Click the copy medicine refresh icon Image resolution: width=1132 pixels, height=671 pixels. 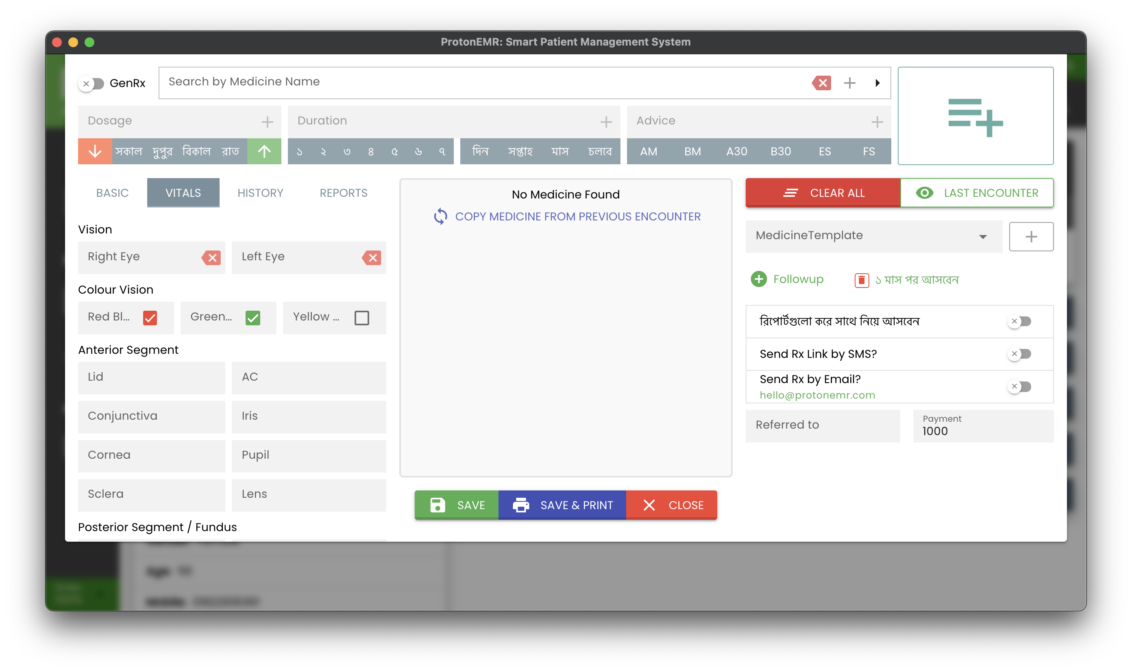tap(440, 217)
